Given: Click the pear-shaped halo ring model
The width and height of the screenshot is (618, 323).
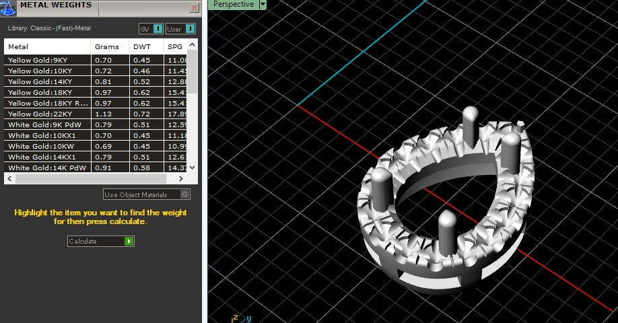Looking at the screenshot, I should pos(446,201).
